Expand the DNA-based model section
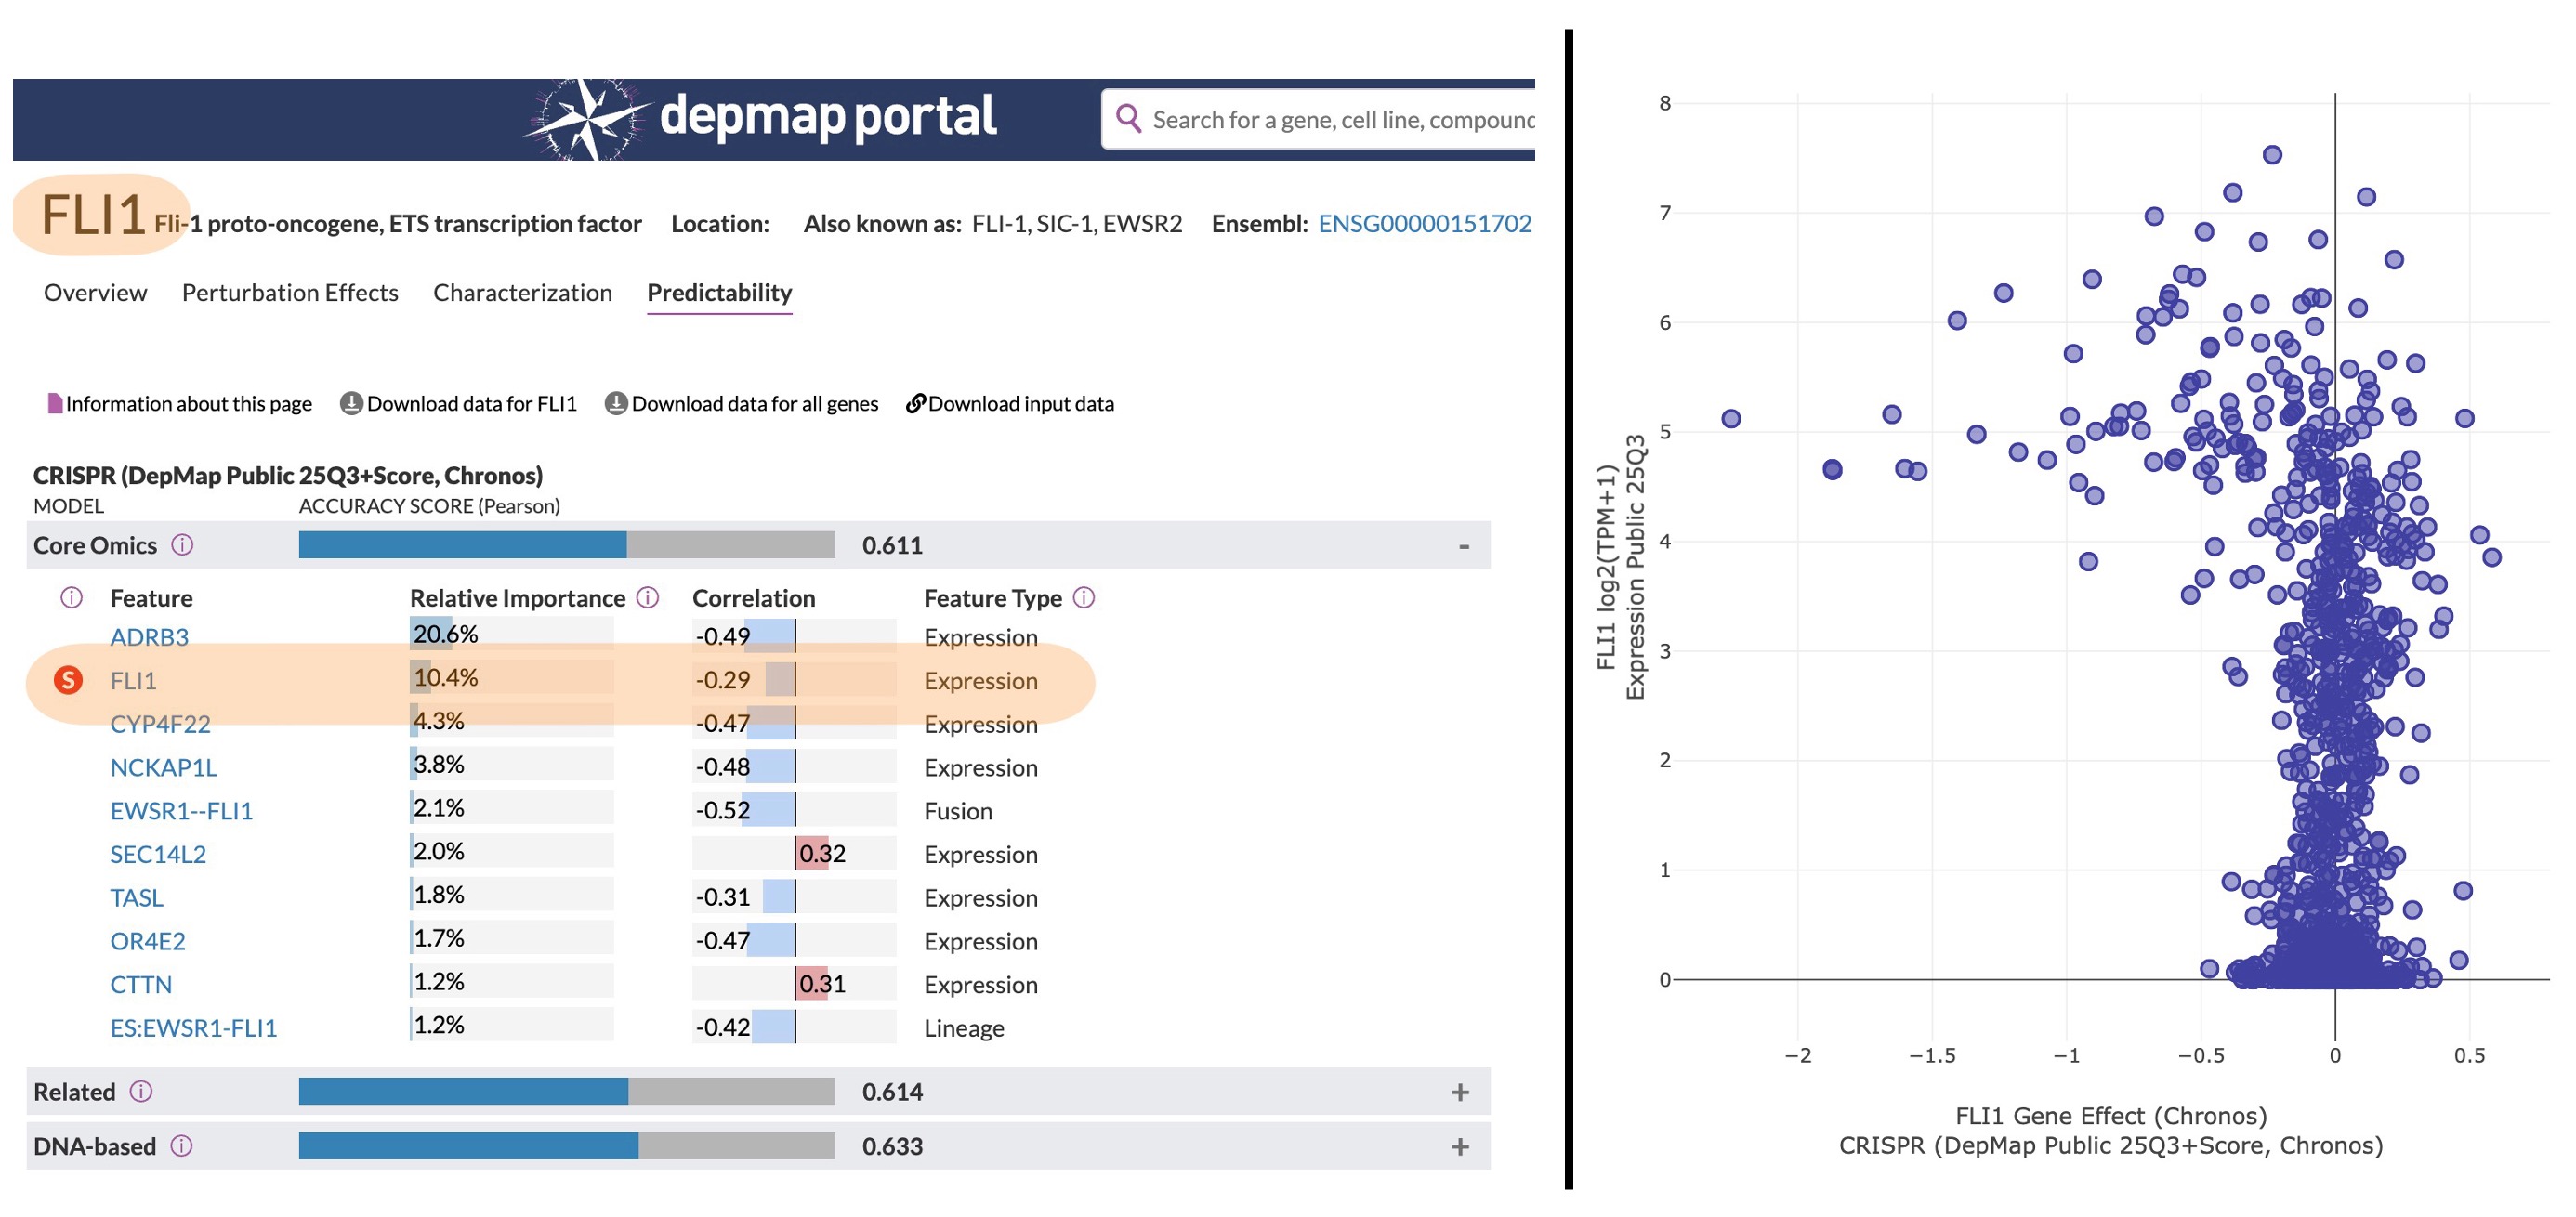 [x=1461, y=1146]
